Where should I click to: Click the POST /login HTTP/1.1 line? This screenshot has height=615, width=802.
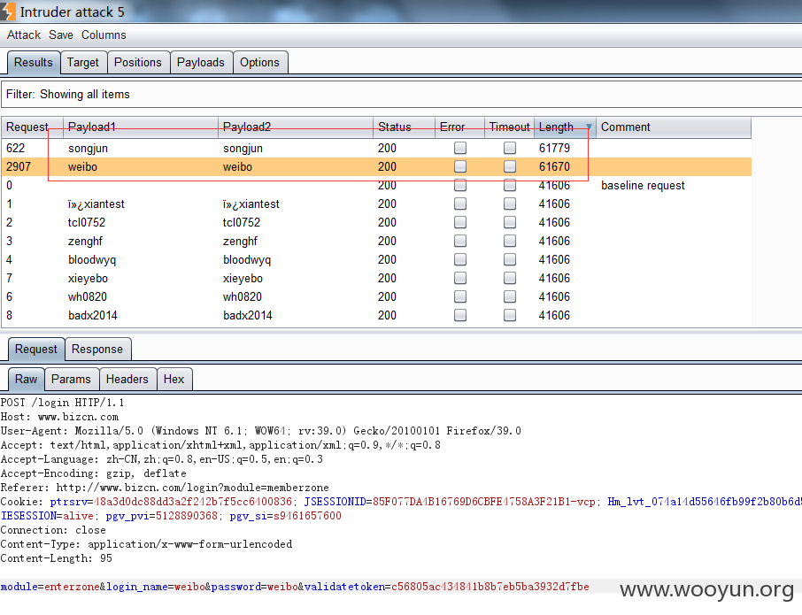click(x=62, y=403)
